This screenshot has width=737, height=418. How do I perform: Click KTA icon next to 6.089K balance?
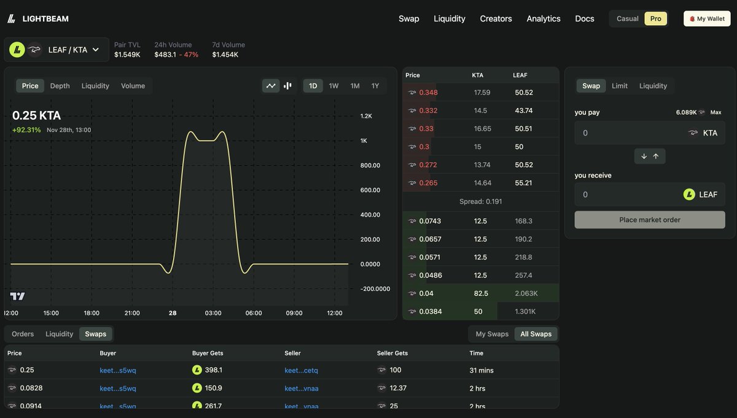702,112
